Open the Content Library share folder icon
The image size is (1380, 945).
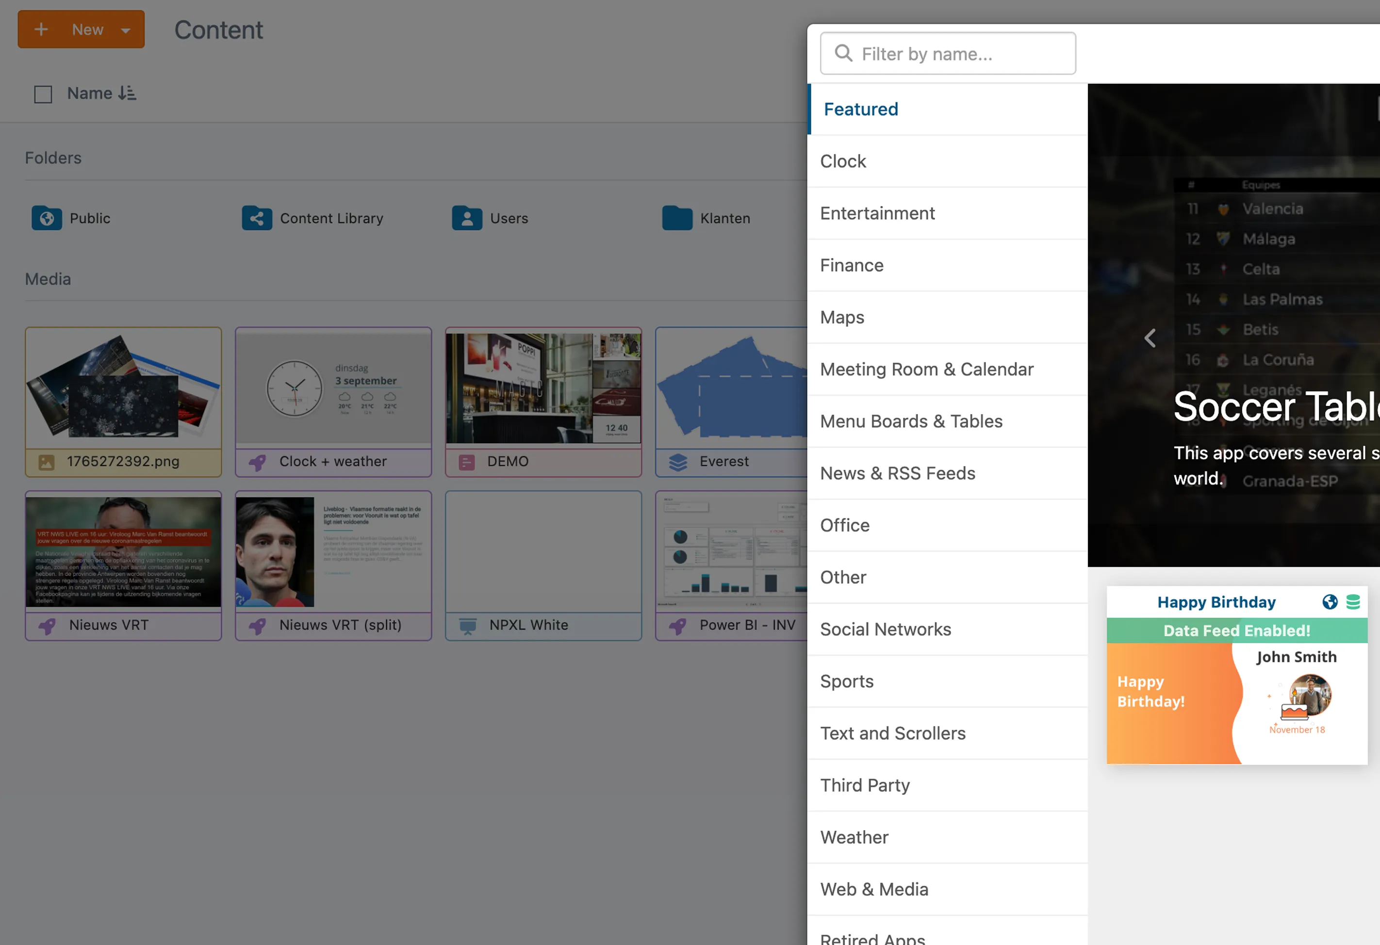257,218
